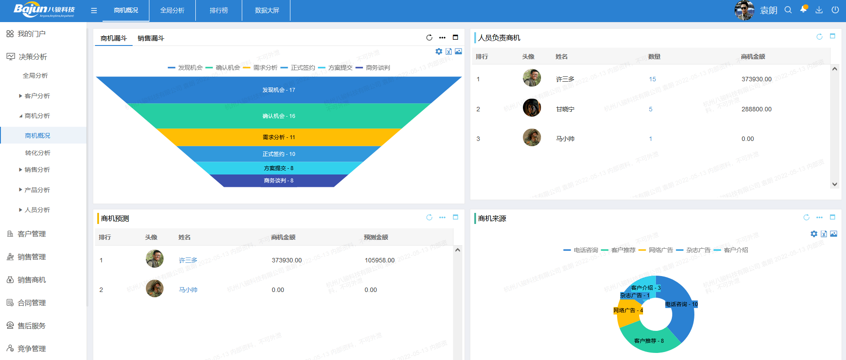This screenshot has height=360, width=846.
Task: Toggle 电话咨询 legend in source chart
Action: [581, 250]
